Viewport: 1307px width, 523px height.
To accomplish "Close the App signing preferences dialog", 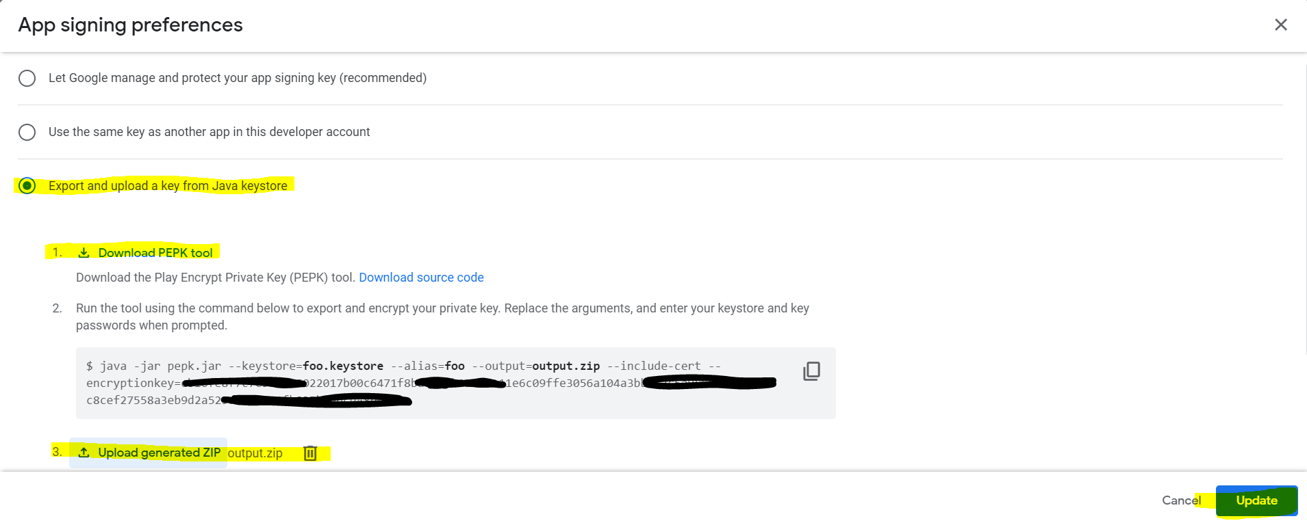I will [x=1280, y=25].
